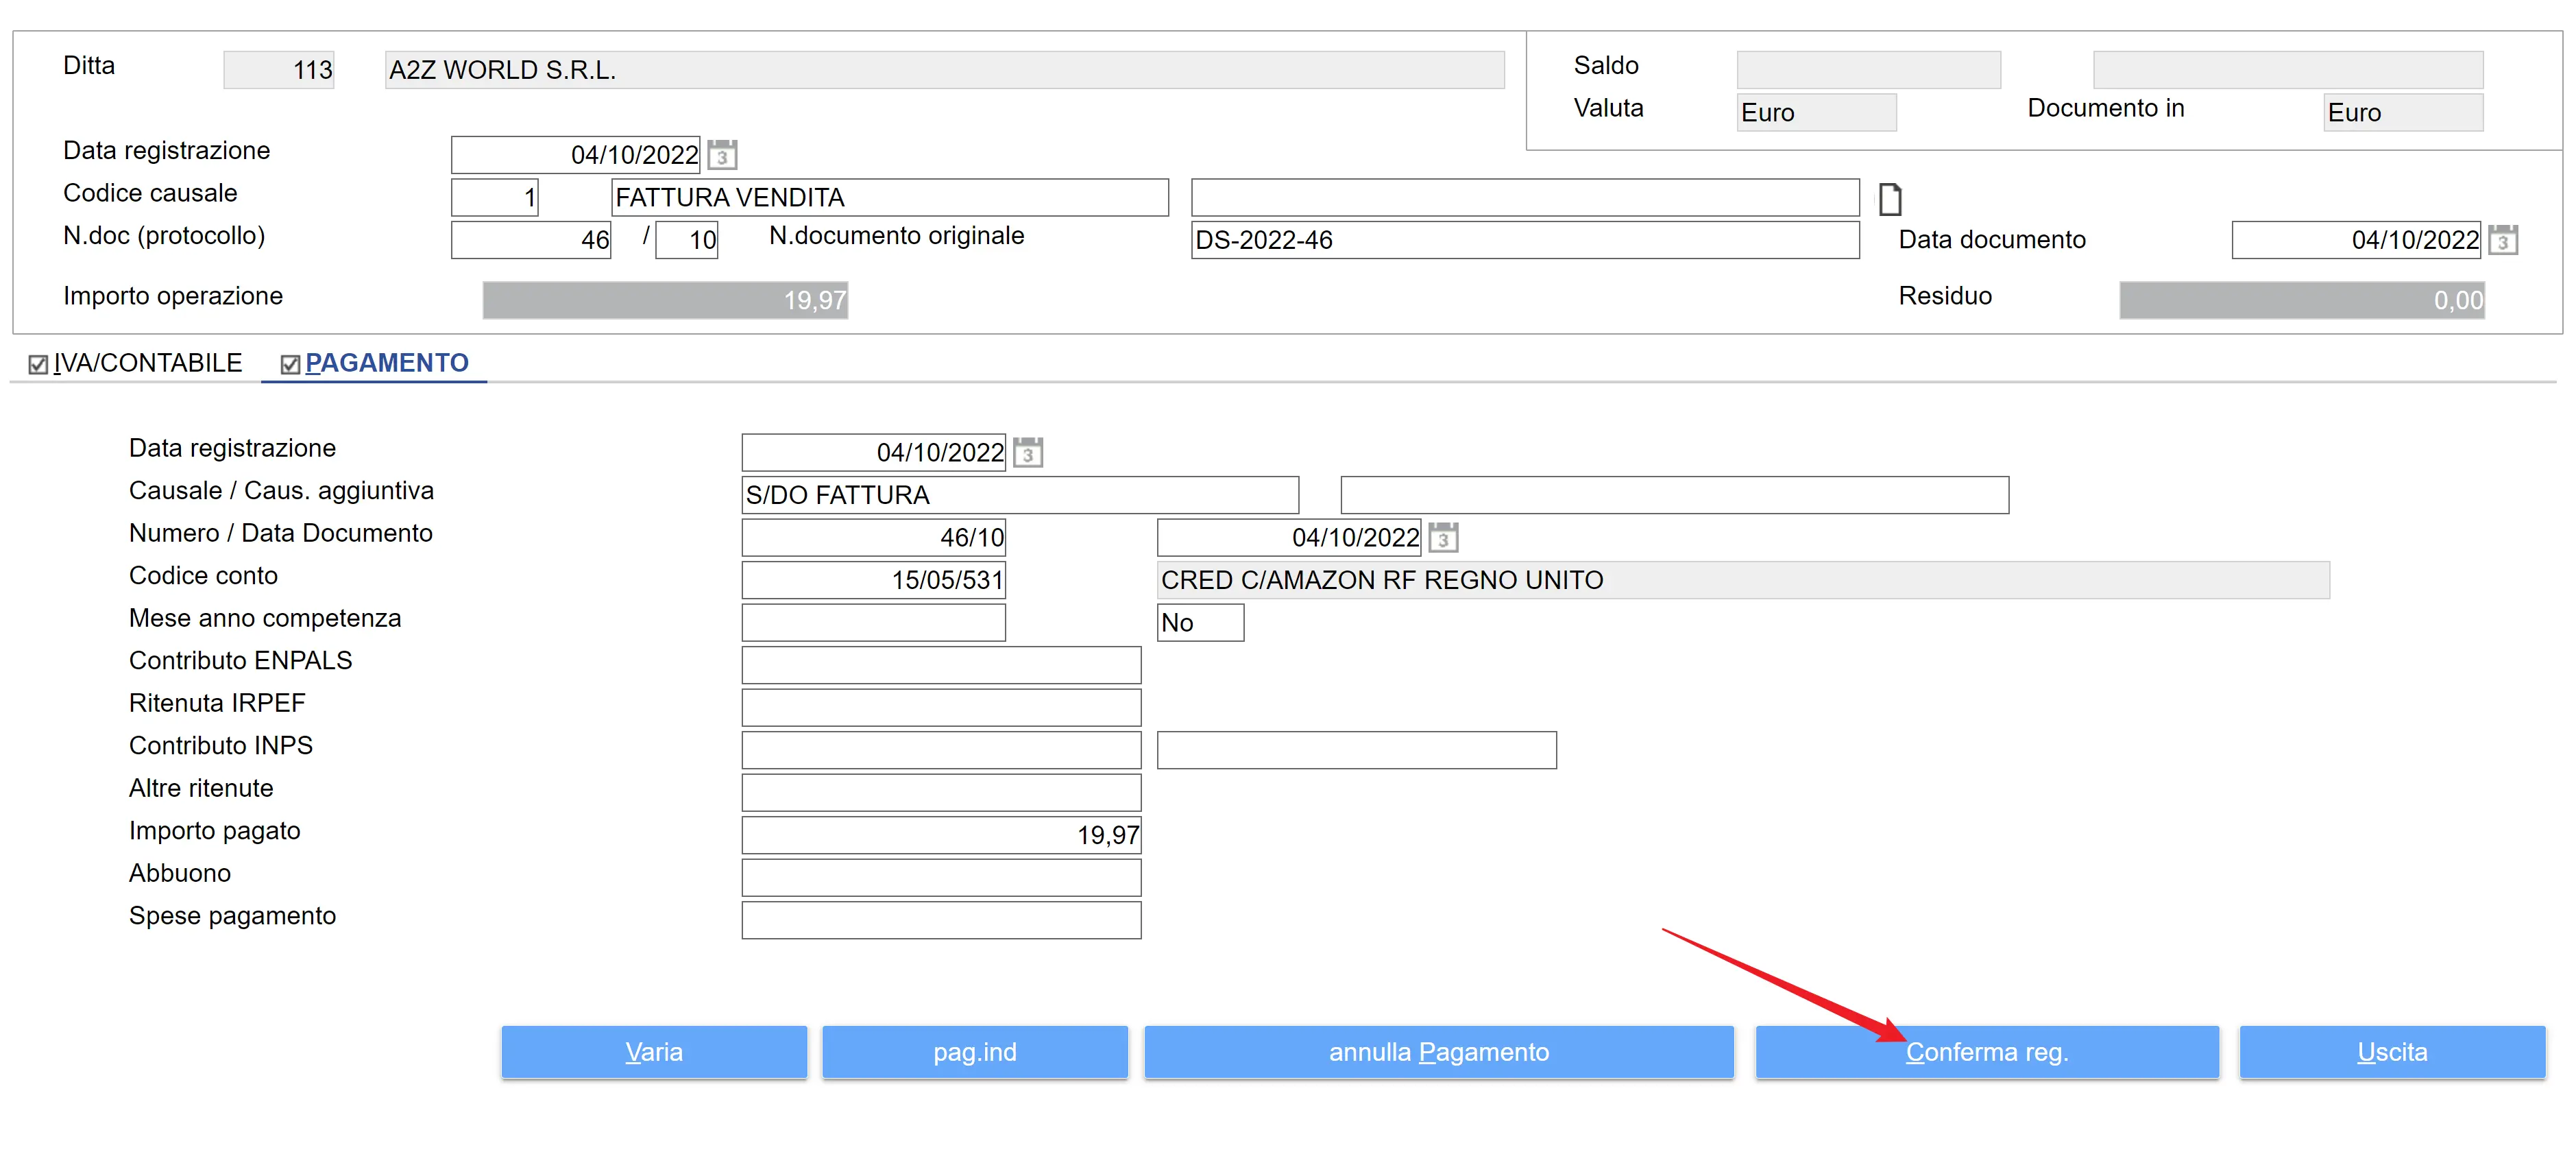Click the Uscita button
The height and width of the screenshot is (1152, 2576).
(x=2391, y=1051)
